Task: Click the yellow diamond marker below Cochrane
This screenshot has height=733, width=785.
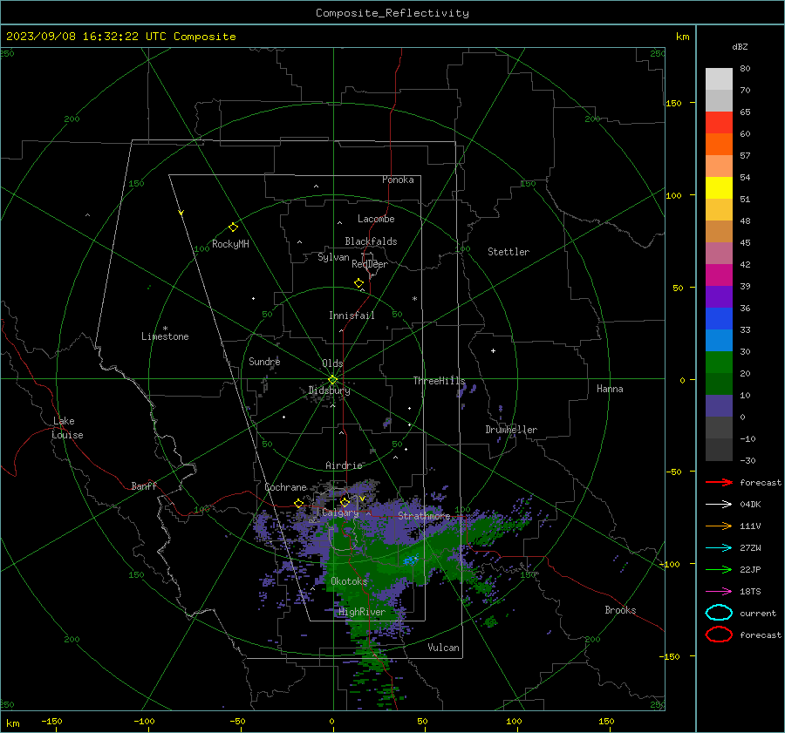Action: (299, 503)
